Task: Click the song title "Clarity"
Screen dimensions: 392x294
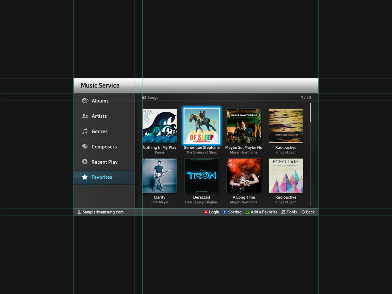Action: point(159,197)
